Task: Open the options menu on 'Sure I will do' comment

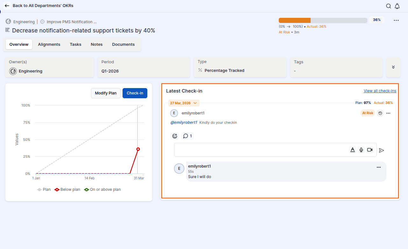Action: (x=379, y=167)
